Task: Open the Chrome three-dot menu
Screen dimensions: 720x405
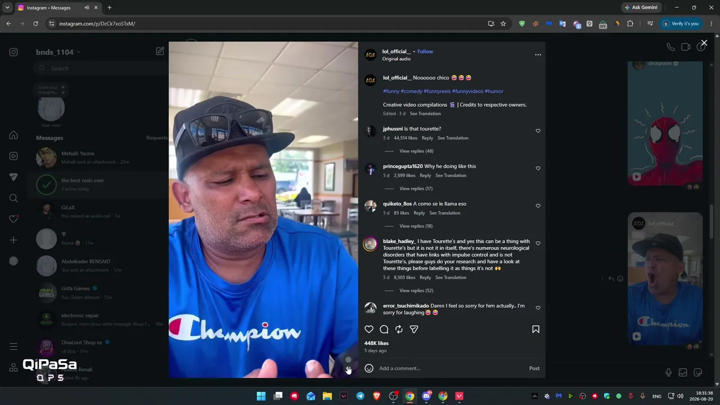Action: pyautogui.click(x=712, y=24)
